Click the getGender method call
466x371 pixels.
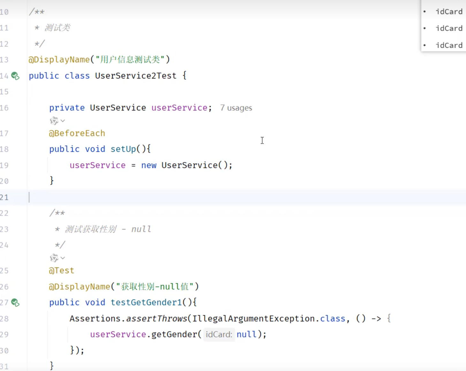pyautogui.click(x=174, y=335)
